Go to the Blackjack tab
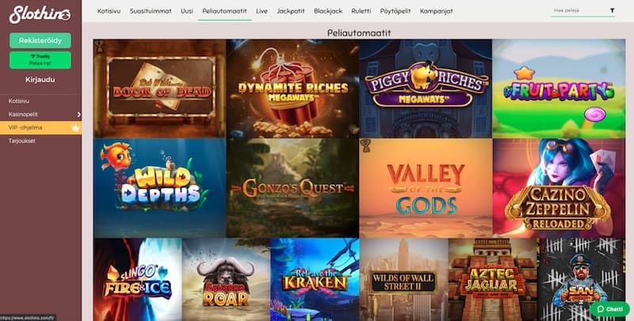This screenshot has width=634, height=321. pos(328,11)
